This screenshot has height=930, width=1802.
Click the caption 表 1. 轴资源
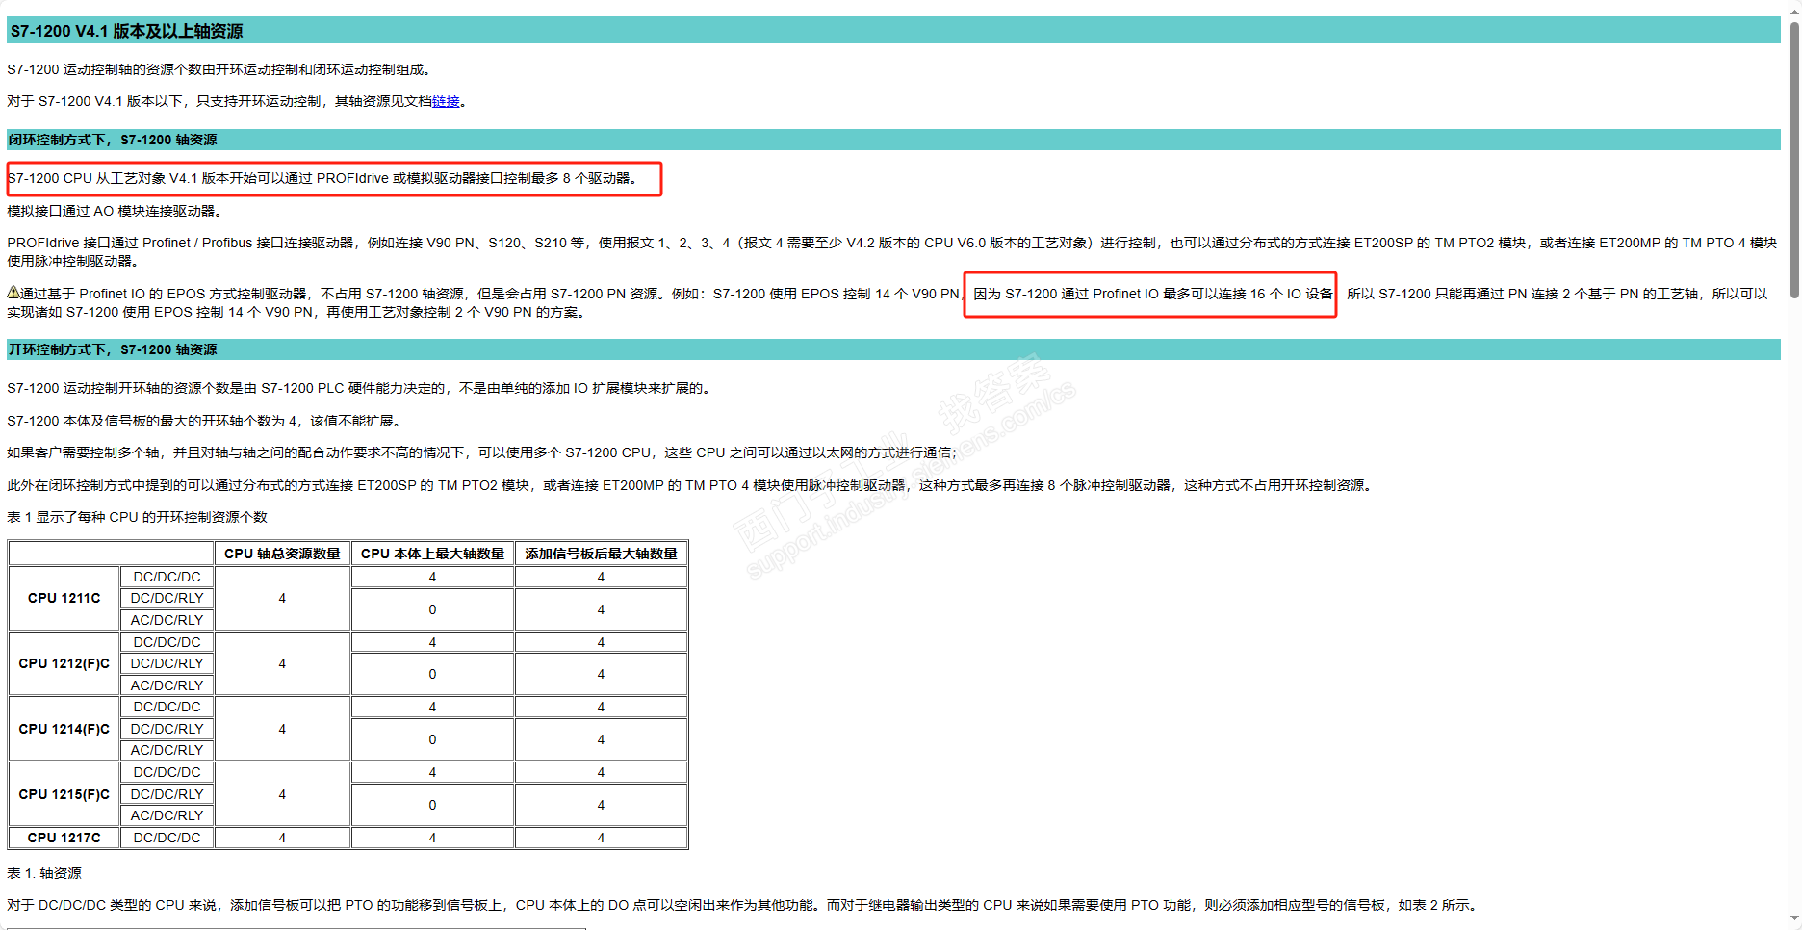[x=44, y=873]
